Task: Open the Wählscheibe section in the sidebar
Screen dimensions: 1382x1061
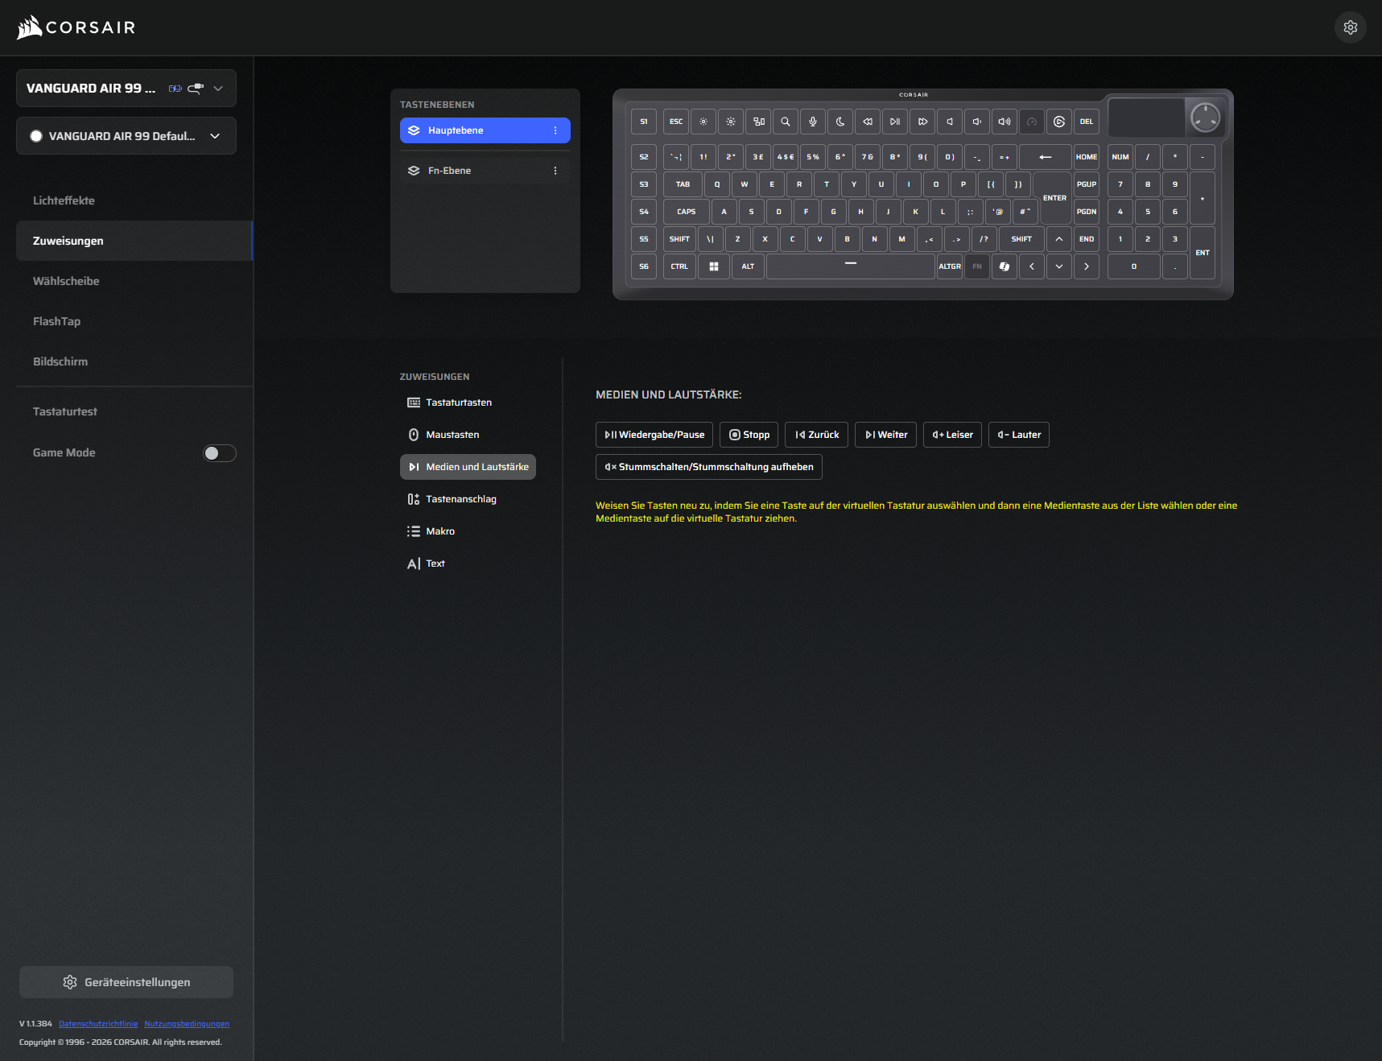Action: (x=66, y=281)
